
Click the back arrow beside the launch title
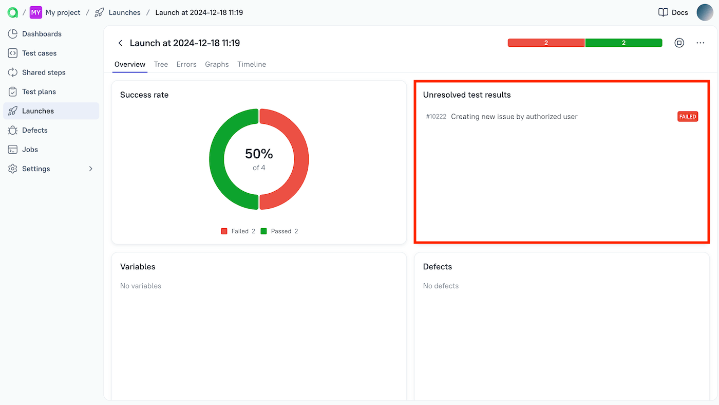(120, 43)
